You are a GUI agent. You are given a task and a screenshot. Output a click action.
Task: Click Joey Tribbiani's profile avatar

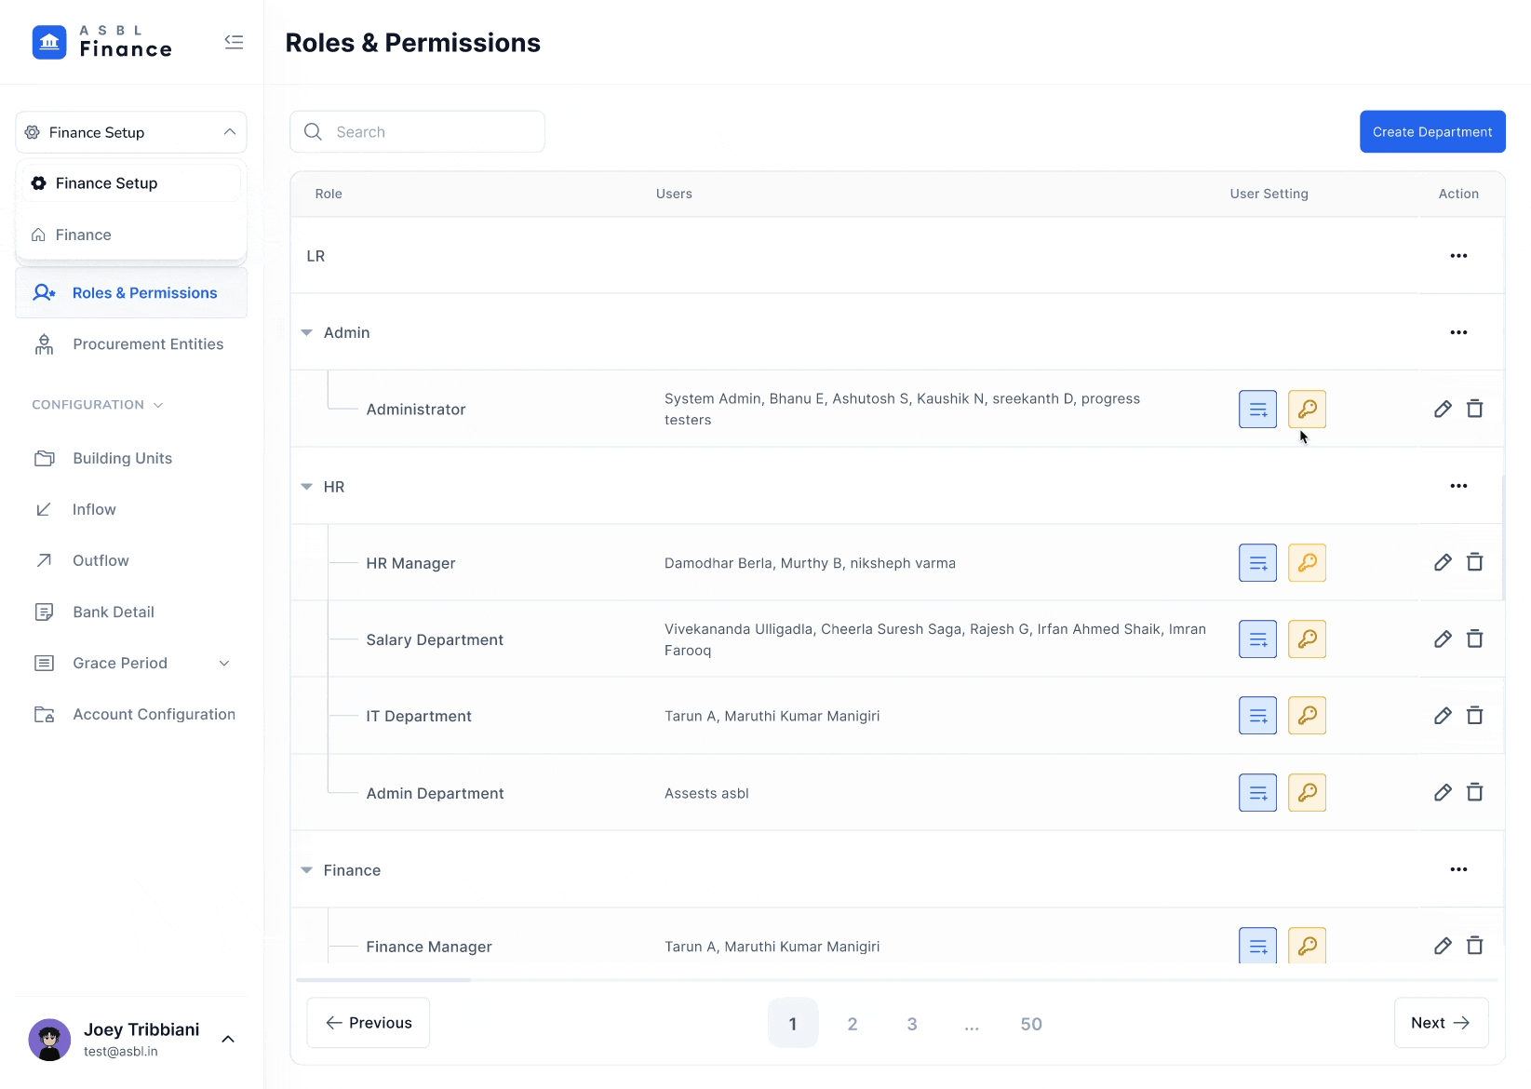[49, 1040]
